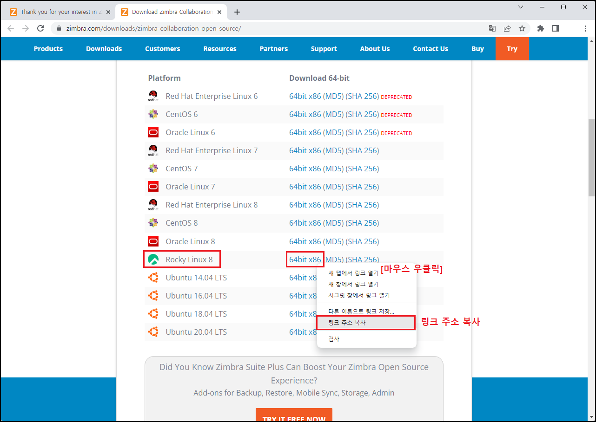Click CentOS 7 logo icon
596x422 pixels.
153,169
